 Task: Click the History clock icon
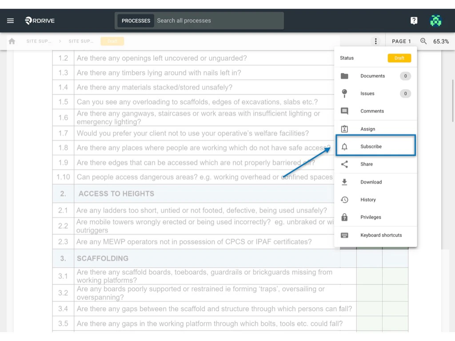[x=345, y=199]
